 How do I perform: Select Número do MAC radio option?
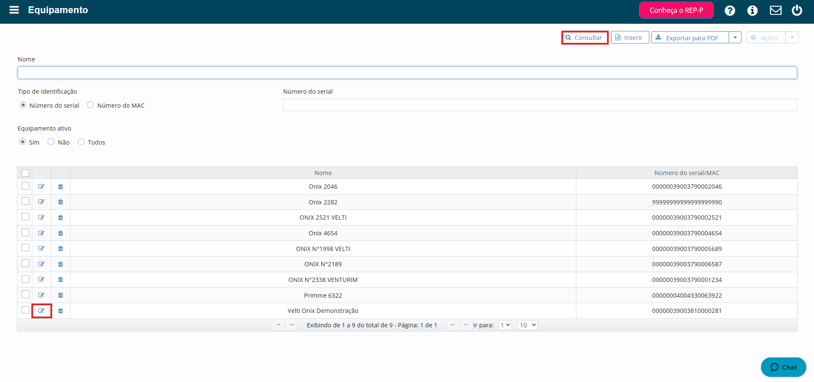pos(90,105)
